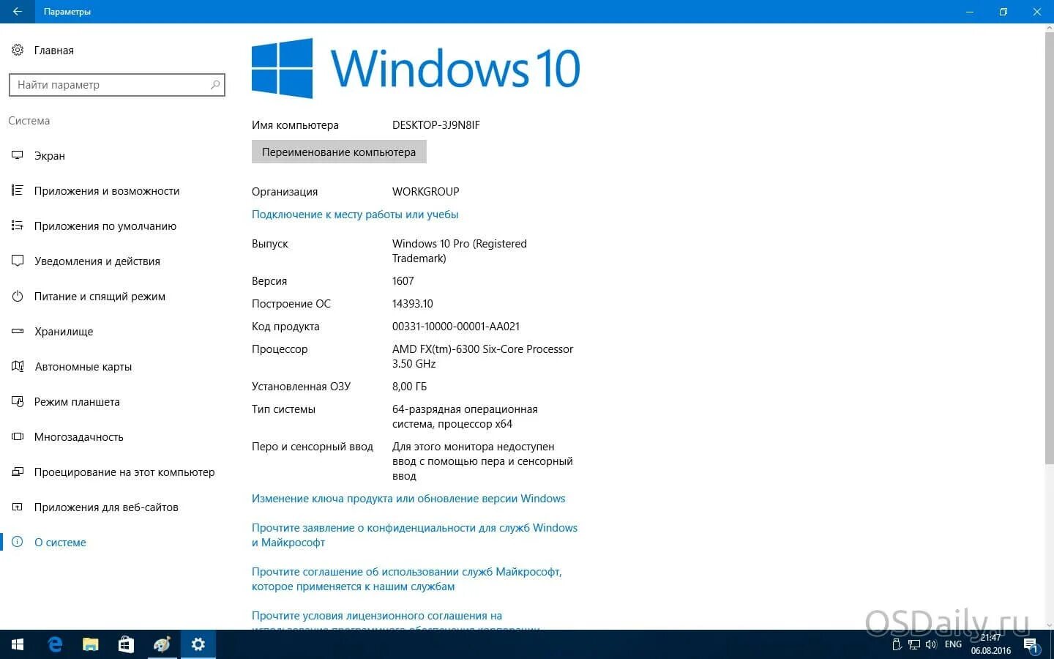Open Главная home gear icon
This screenshot has width=1054, height=659.
point(18,50)
